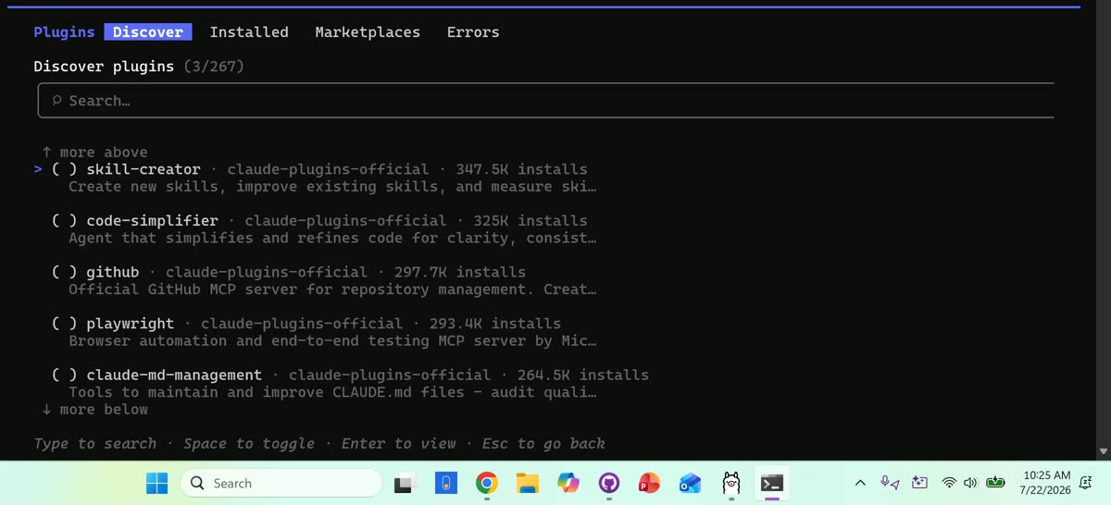Click the scrollbar down arrow in the terminal
1111x505 pixels.
tap(1103, 451)
